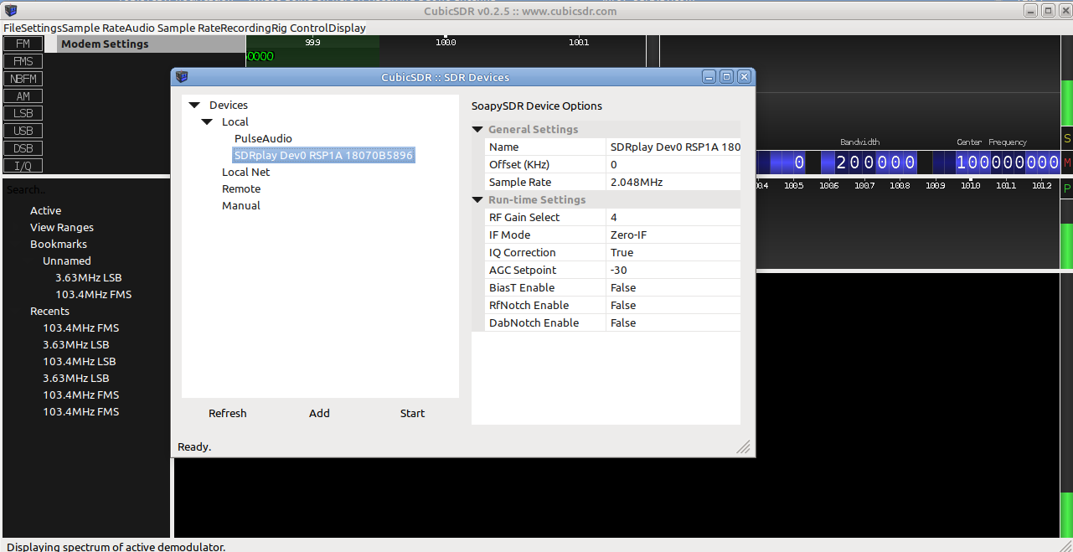Adjust the upper green meter on right
The height and width of the screenshot is (552, 1073).
(x=1067, y=102)
